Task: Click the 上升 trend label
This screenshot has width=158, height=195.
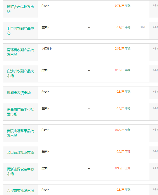Action: pyautogui.click(x=127, y=168)
